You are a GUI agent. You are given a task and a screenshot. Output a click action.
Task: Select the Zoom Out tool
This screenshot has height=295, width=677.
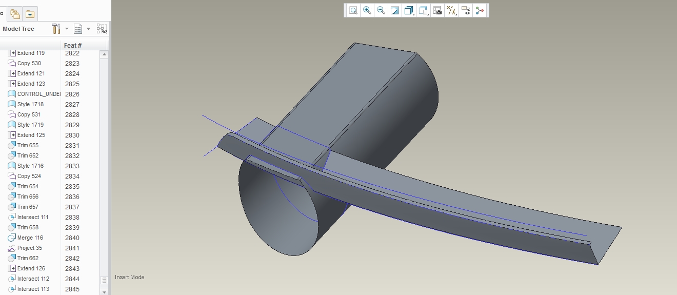(x=381, y=10)
